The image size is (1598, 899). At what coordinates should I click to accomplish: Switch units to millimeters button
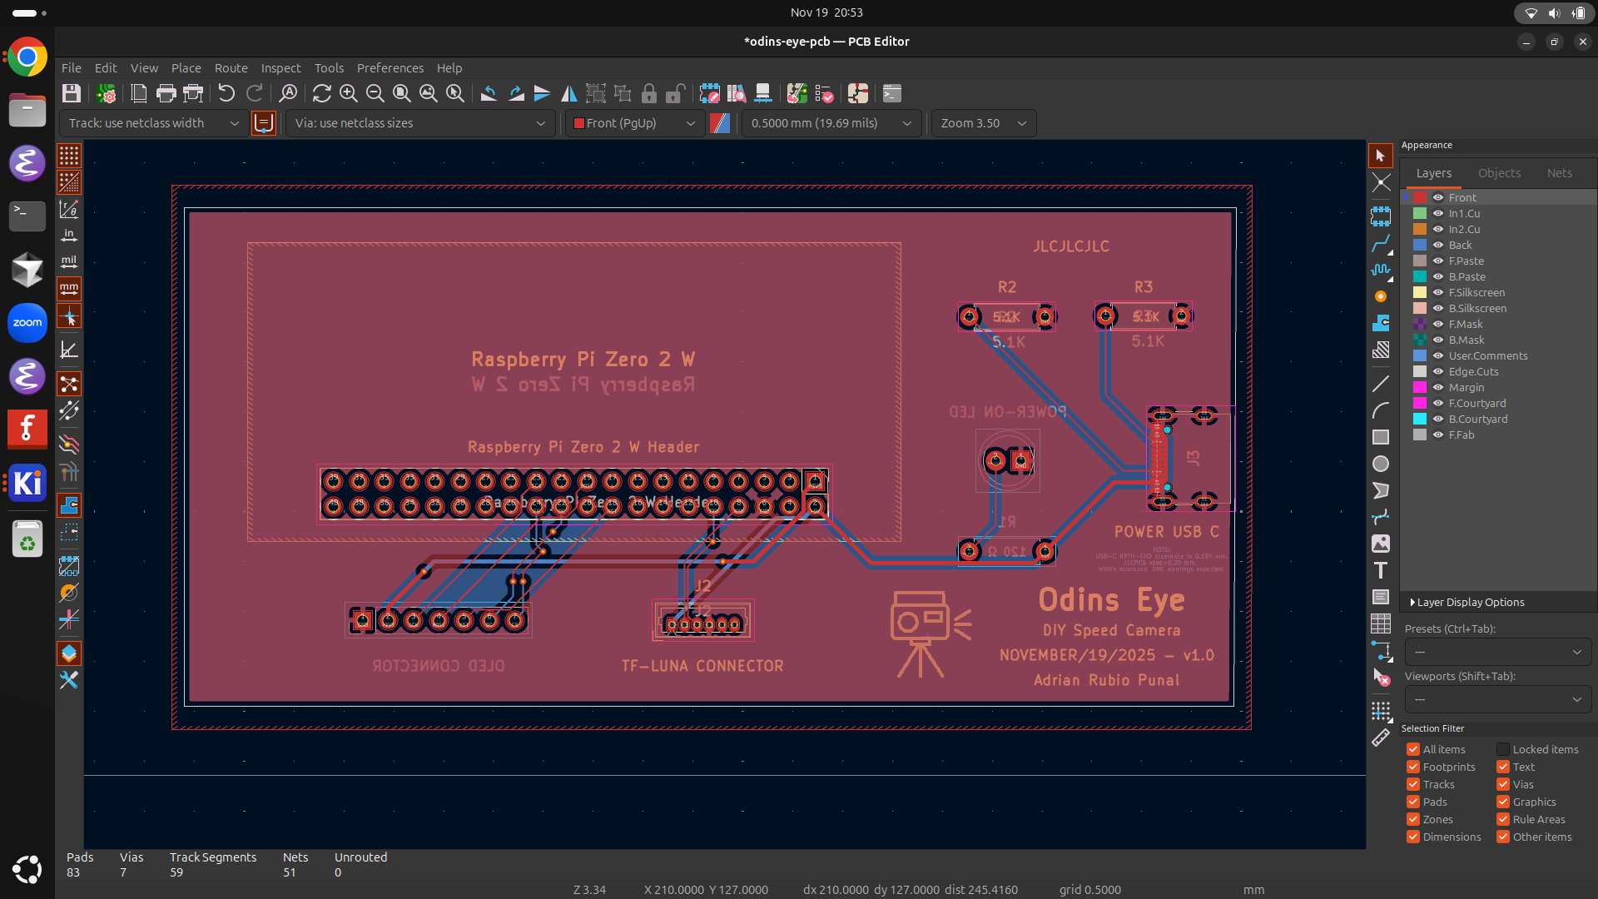click(69, 289)
